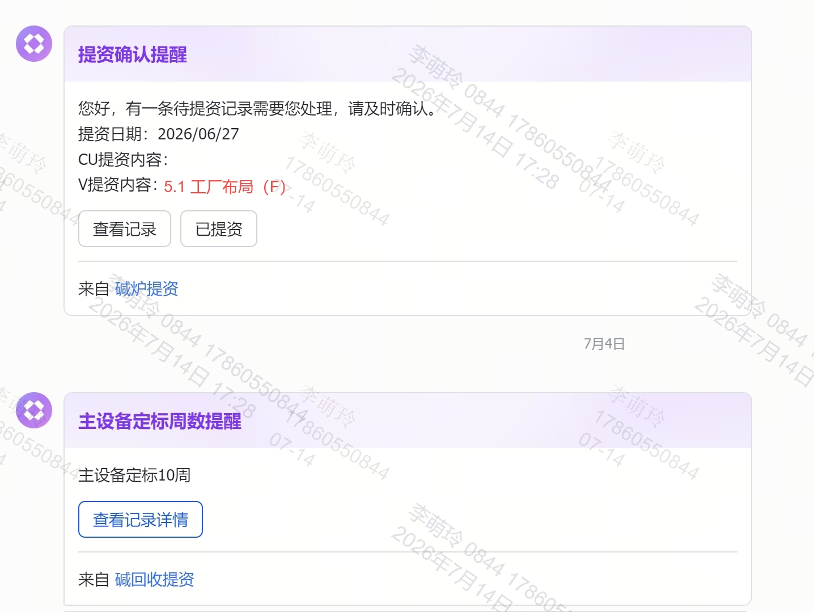Click the bot avatar beside 主设备定标周数提醒 card
This screenshot has width=814, height=612.
pyautogui.click(x=34, y=410)
